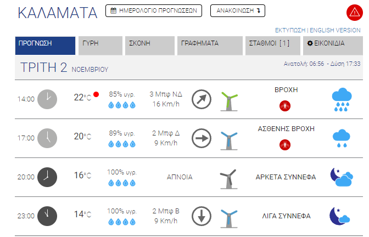Click the ENGLISH VERSION link
Screen dimensions: 369x237
335,30
